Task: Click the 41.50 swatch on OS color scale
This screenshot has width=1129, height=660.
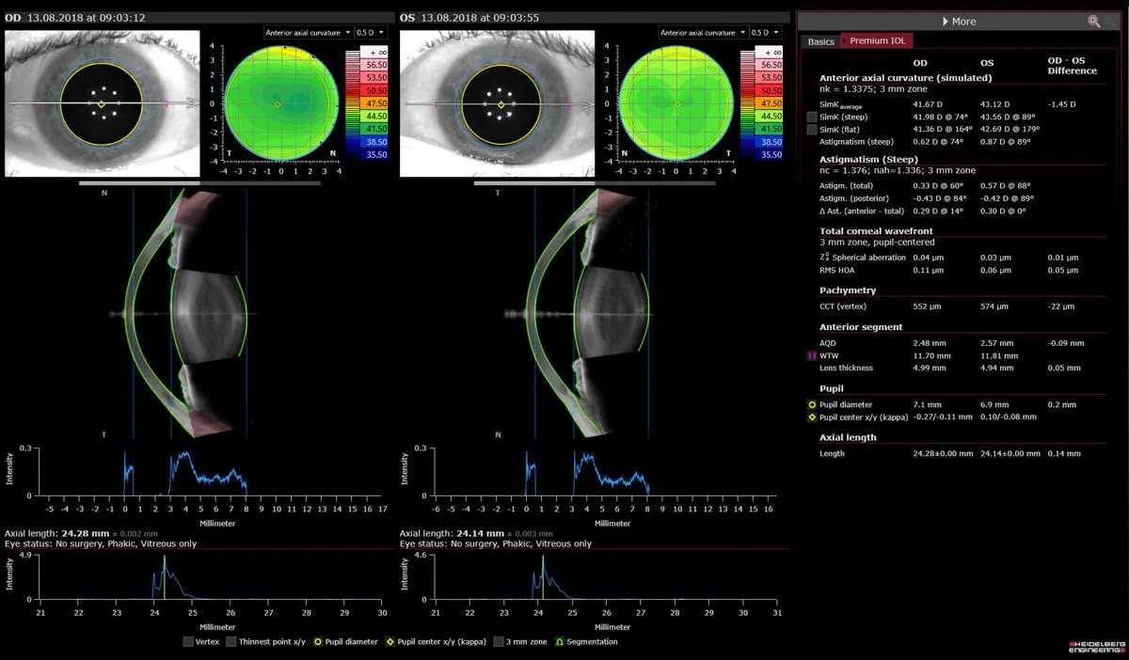Action: coord(771,129)
